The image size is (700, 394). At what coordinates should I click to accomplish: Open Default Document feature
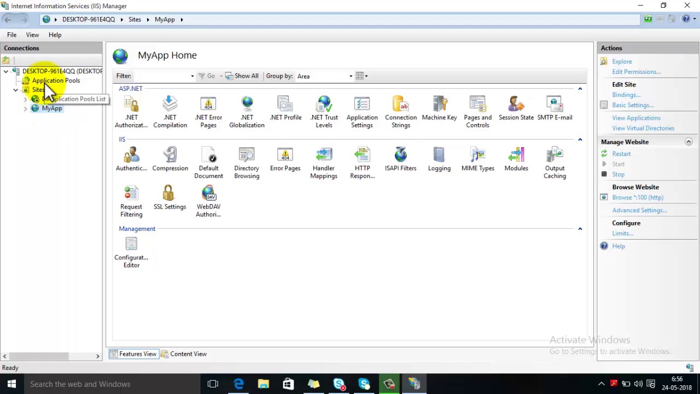208,163
